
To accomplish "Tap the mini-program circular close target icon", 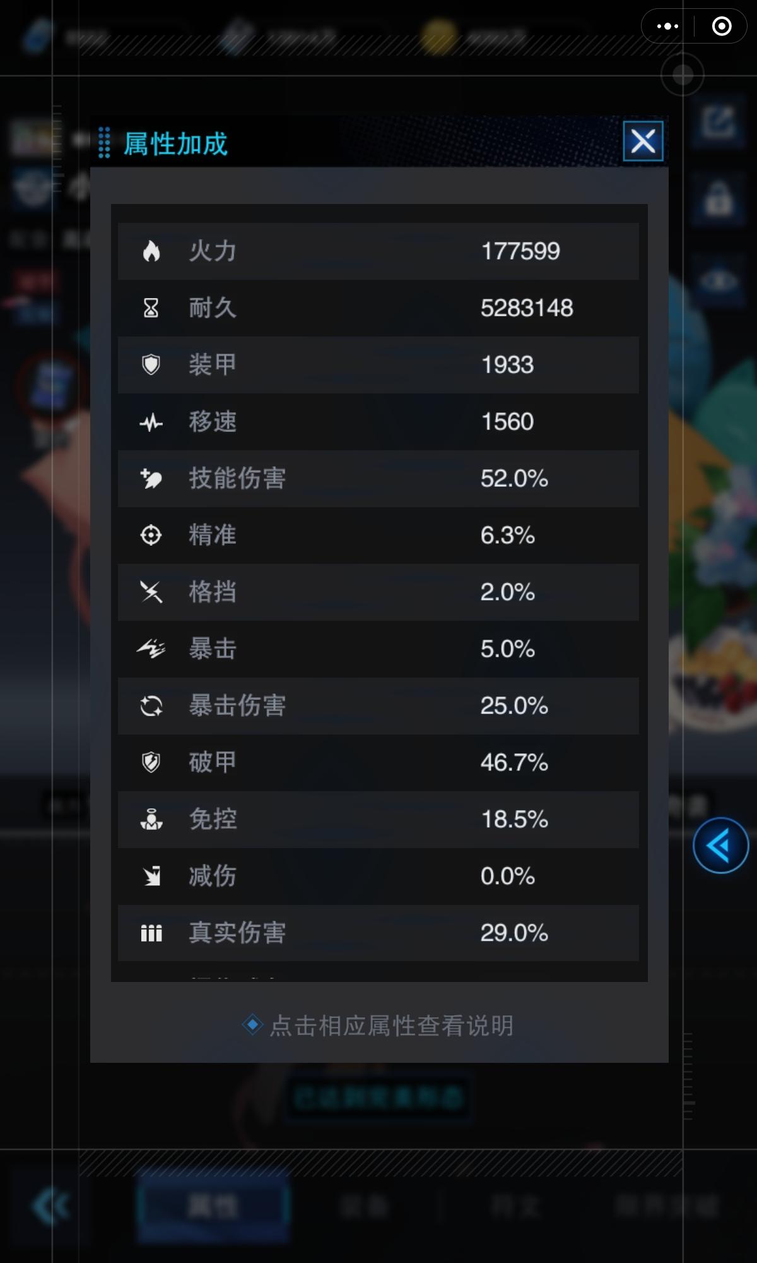I will coord(722,27).
